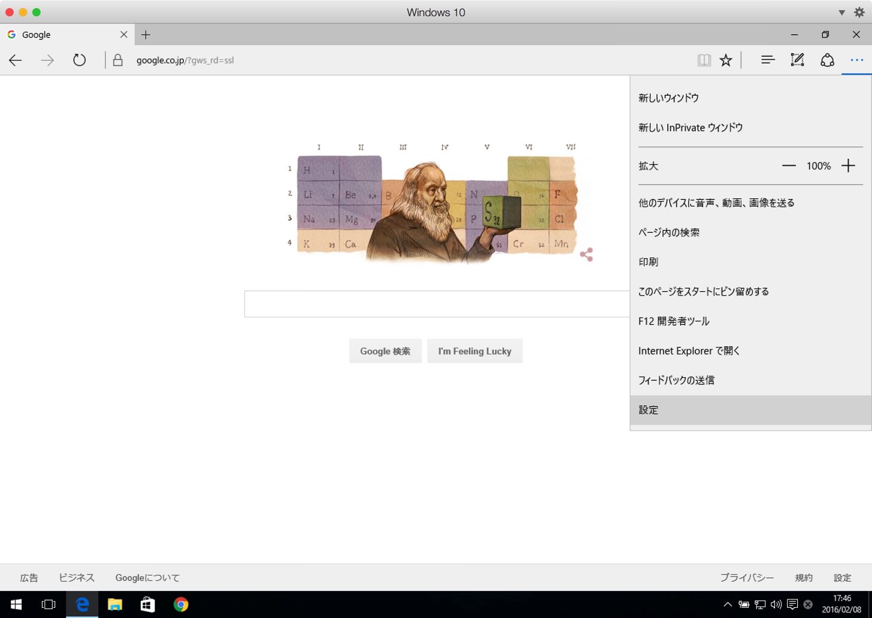Add page to favorites with star icon
872x618 pixels.
(x=726, y=60)
